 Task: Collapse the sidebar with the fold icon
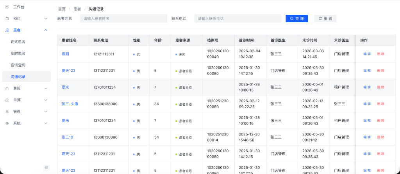[x=46, y=167]
